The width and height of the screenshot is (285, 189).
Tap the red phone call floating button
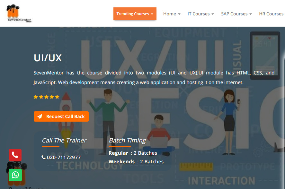click(15, 155)
